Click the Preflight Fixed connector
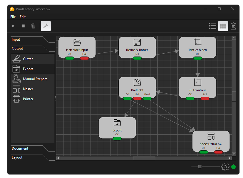 click(147, 98)
